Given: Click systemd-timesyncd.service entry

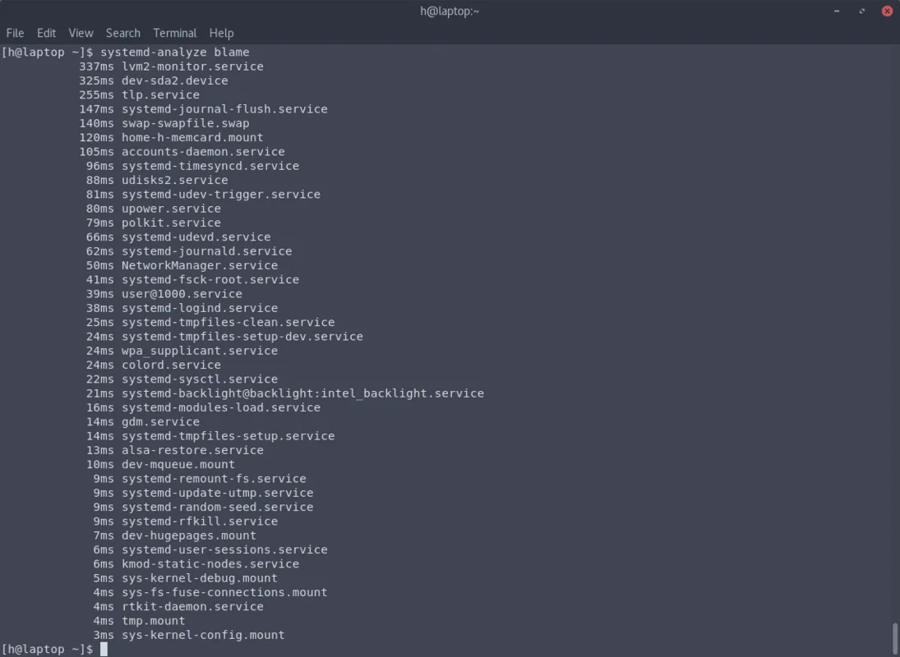Looking at the screenshot, I should click(x=192, y=166).
